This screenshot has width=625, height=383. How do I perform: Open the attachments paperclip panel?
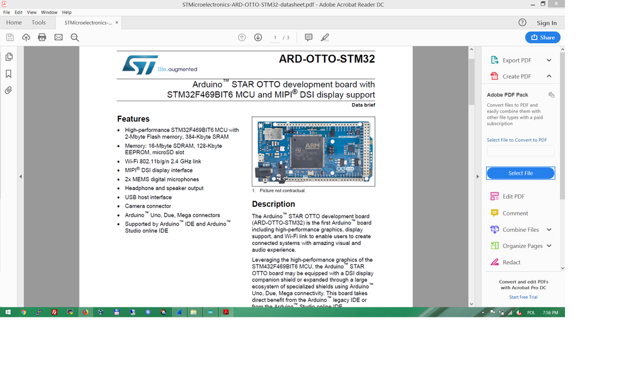[8, 90]
